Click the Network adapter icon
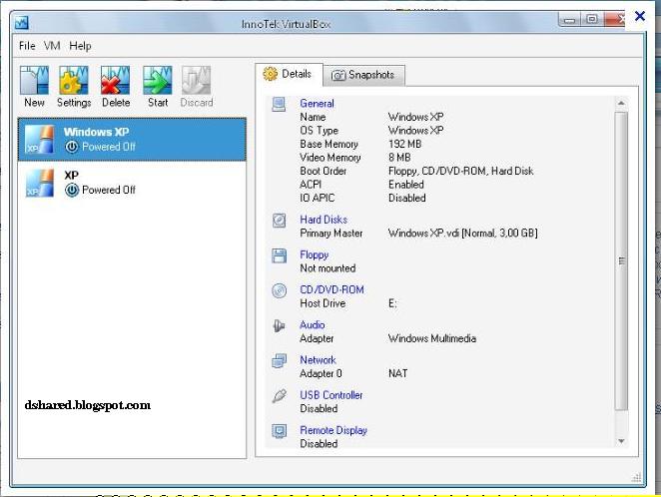The width and height of the screenshot is (661, 497). coord(279,361)
